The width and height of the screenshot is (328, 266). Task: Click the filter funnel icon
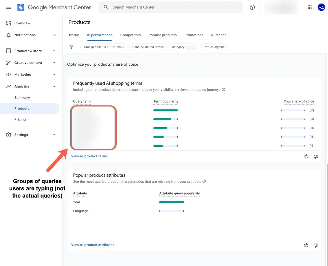pyautogui.click(x=72, y=47)
